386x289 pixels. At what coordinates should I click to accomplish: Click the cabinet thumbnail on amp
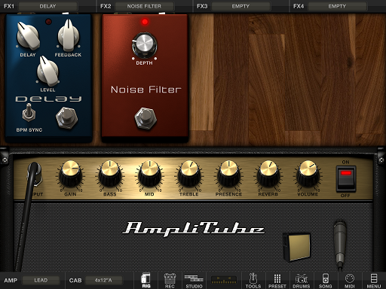(297, 247)
